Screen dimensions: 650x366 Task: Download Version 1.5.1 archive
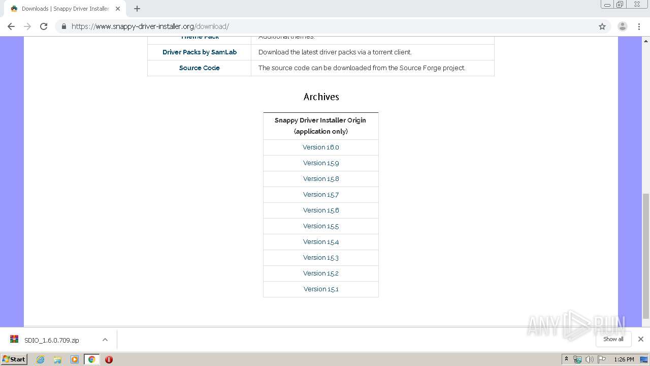click(321, 289)
